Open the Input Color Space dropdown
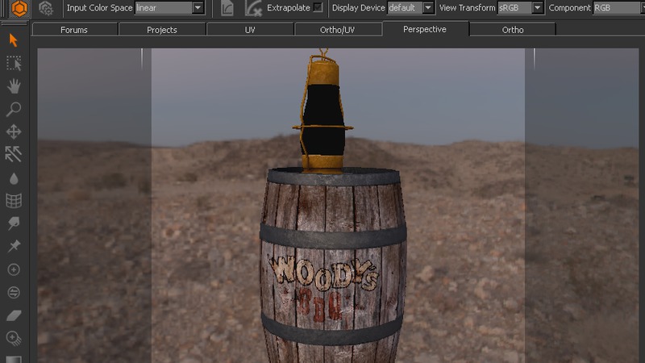Image resolution: width=645 pixels, height=363 pixels. tap(170, 7)
